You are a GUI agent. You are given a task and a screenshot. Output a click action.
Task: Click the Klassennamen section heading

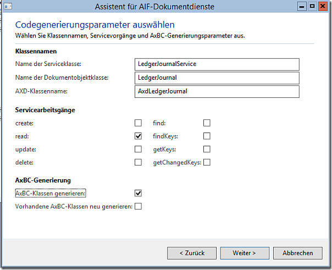(x=36, y=51)
